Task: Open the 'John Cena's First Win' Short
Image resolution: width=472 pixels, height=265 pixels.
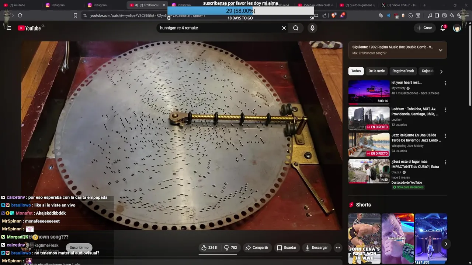Action: (x=364, y=239)
